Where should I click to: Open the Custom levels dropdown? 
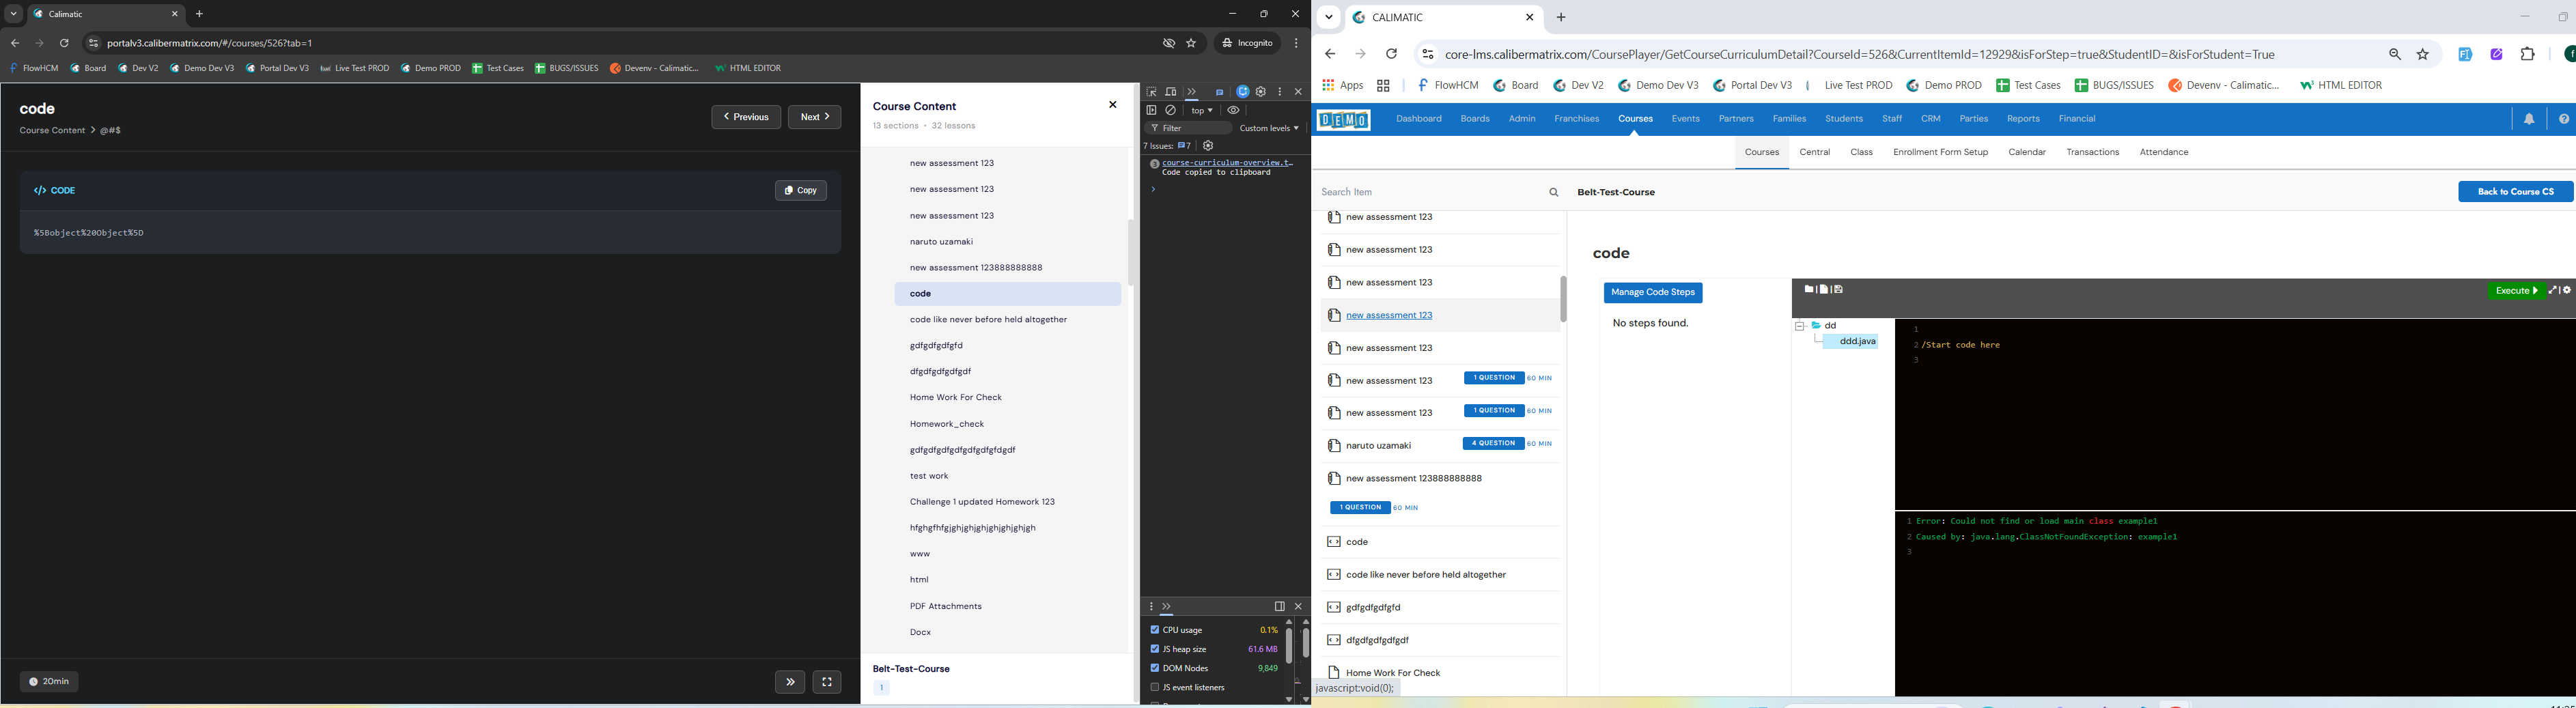[x=1269, y=129]
